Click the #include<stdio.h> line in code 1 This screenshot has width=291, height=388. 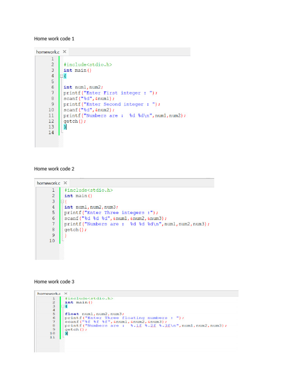point(88,64)
